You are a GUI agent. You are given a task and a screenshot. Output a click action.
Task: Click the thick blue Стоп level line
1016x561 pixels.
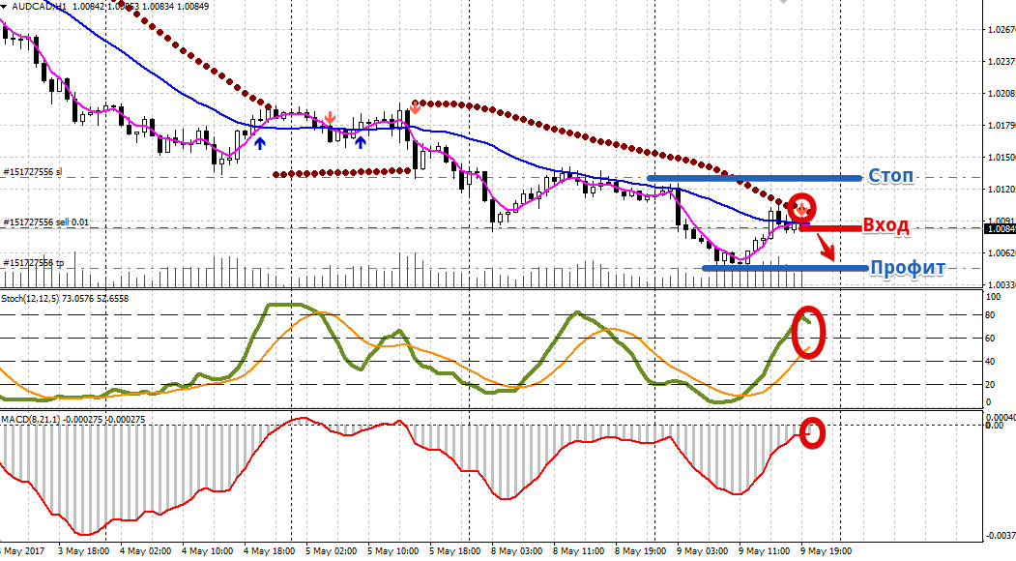[754, 178]
